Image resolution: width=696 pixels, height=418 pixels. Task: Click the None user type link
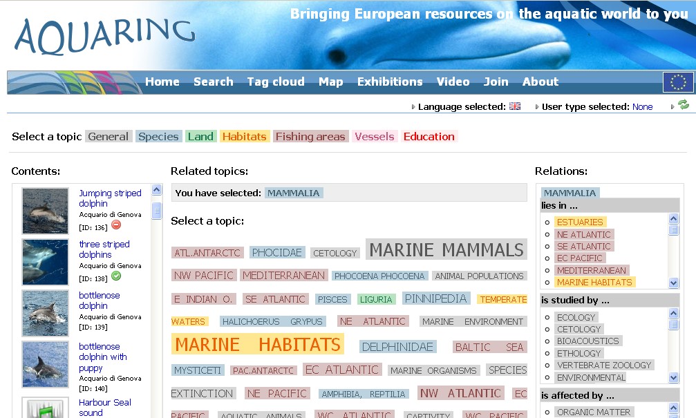tap(642, 107)
